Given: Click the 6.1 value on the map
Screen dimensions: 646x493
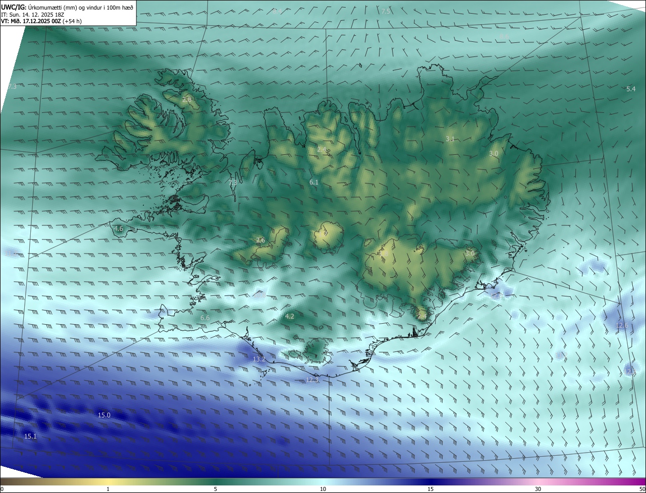Looking at the screenshot, I should [314, 182].
